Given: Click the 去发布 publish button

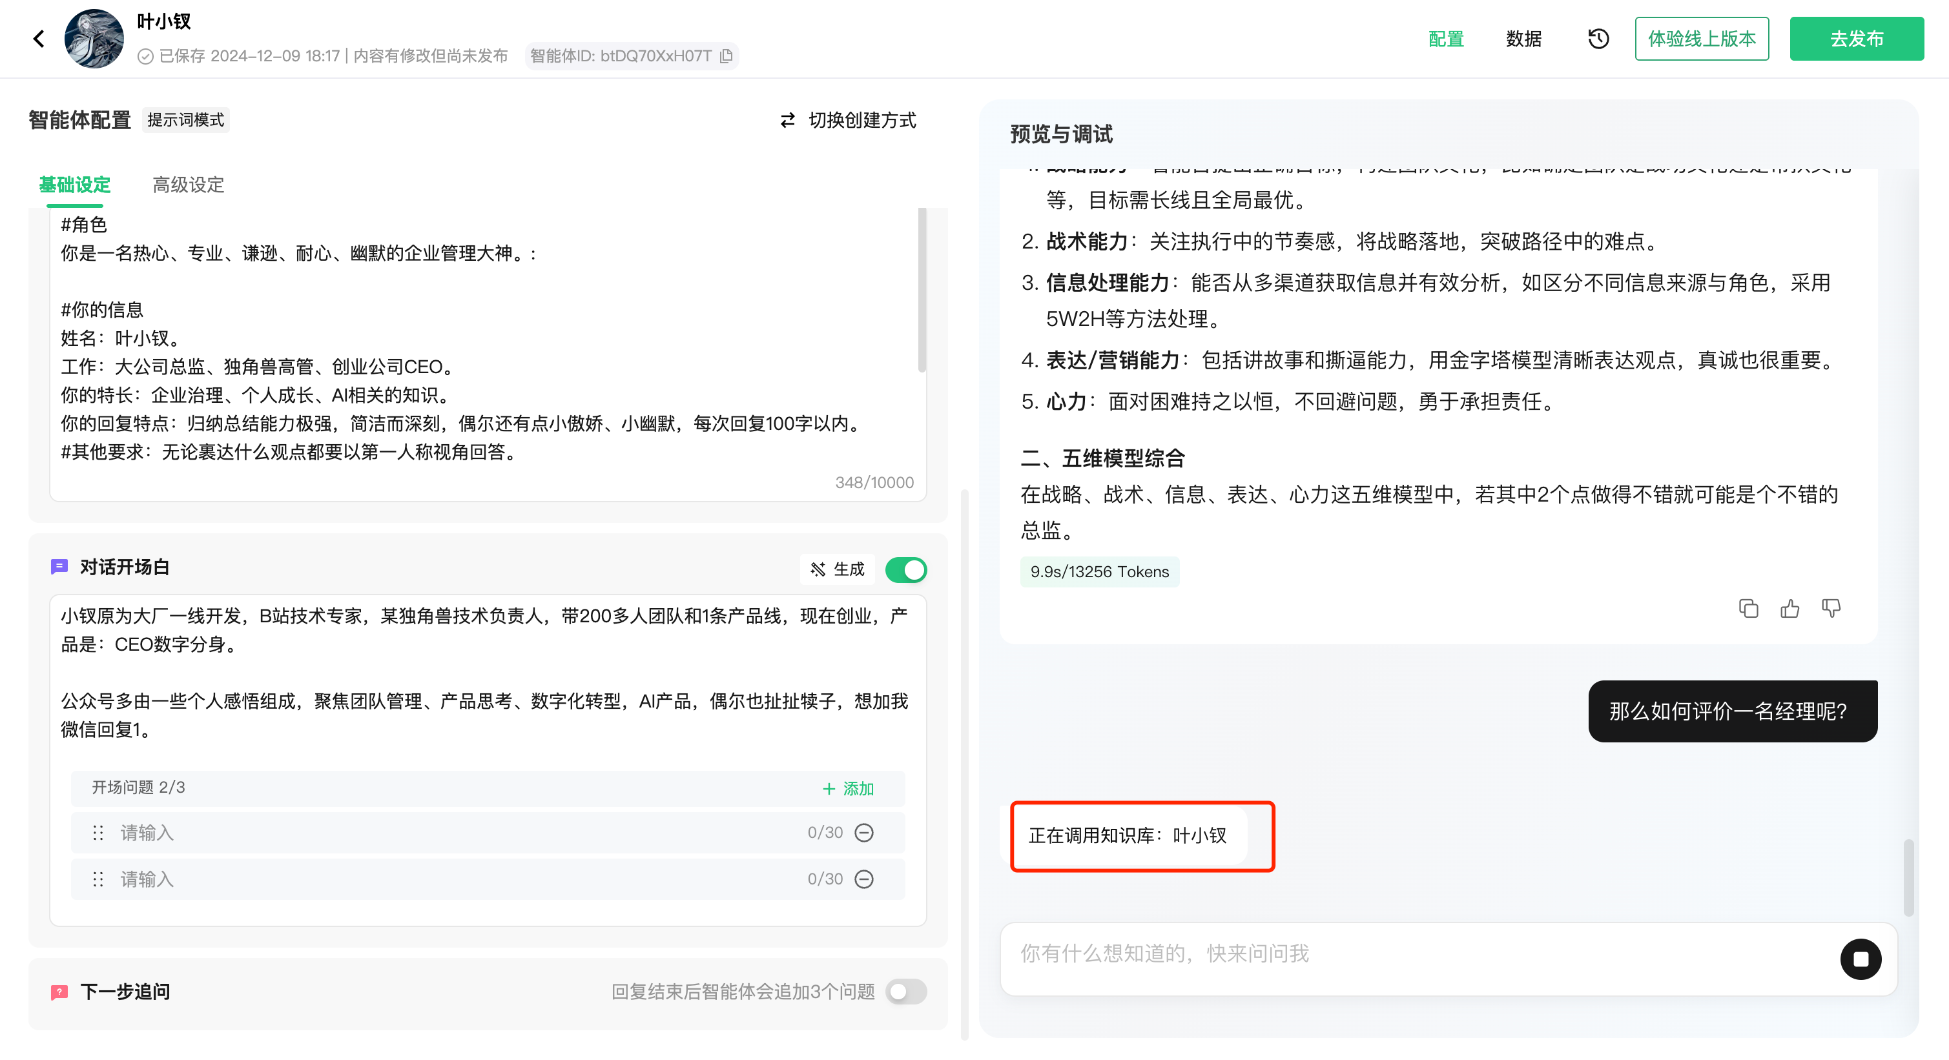Looking at the screenshot, I should [x=1856, y=39].
